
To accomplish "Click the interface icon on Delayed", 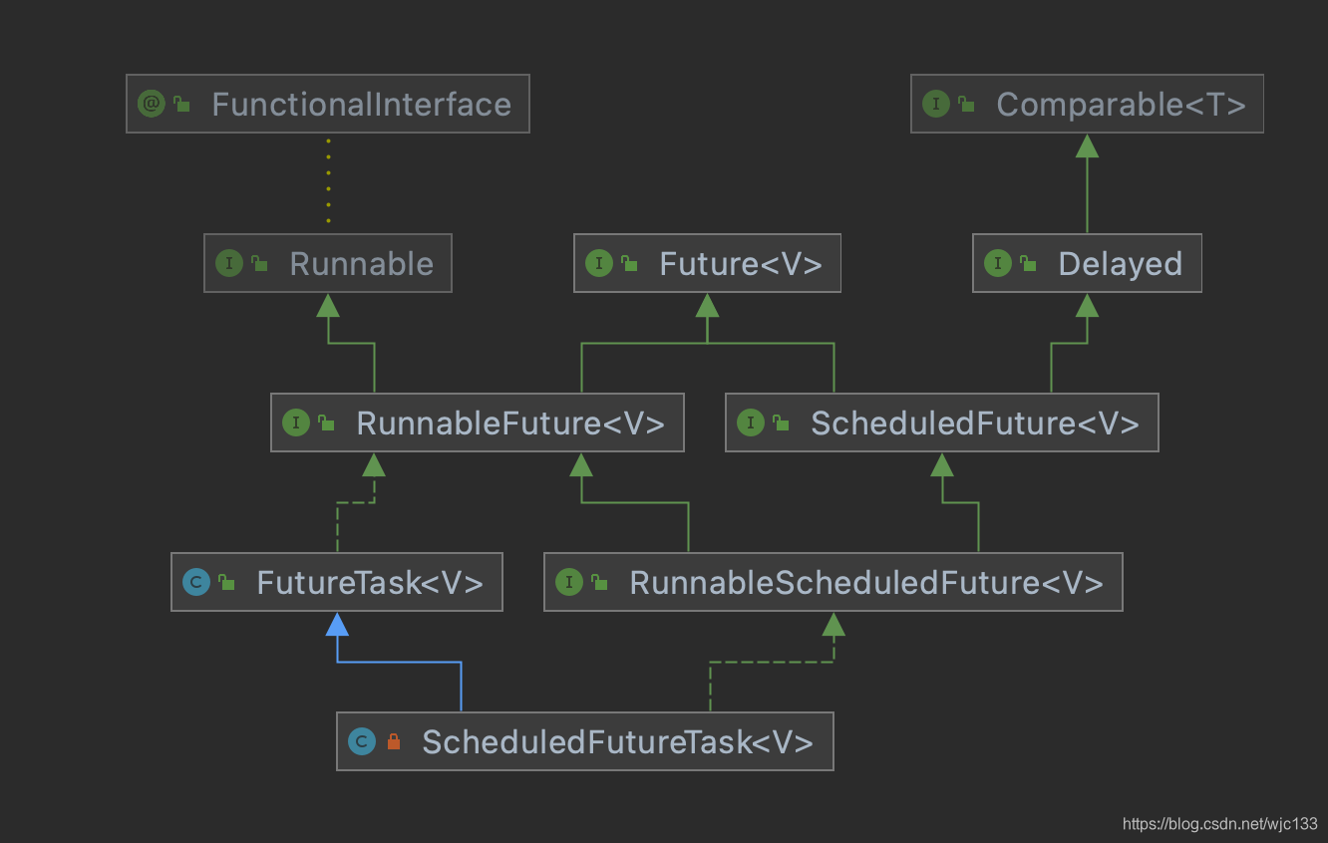I will (x=998, y=263).
